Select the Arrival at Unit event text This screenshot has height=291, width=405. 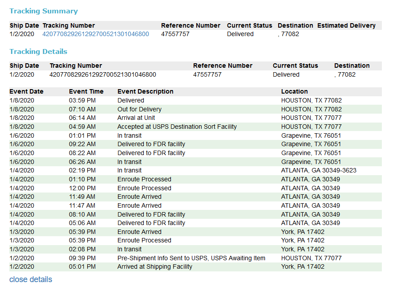pos(136,118)
